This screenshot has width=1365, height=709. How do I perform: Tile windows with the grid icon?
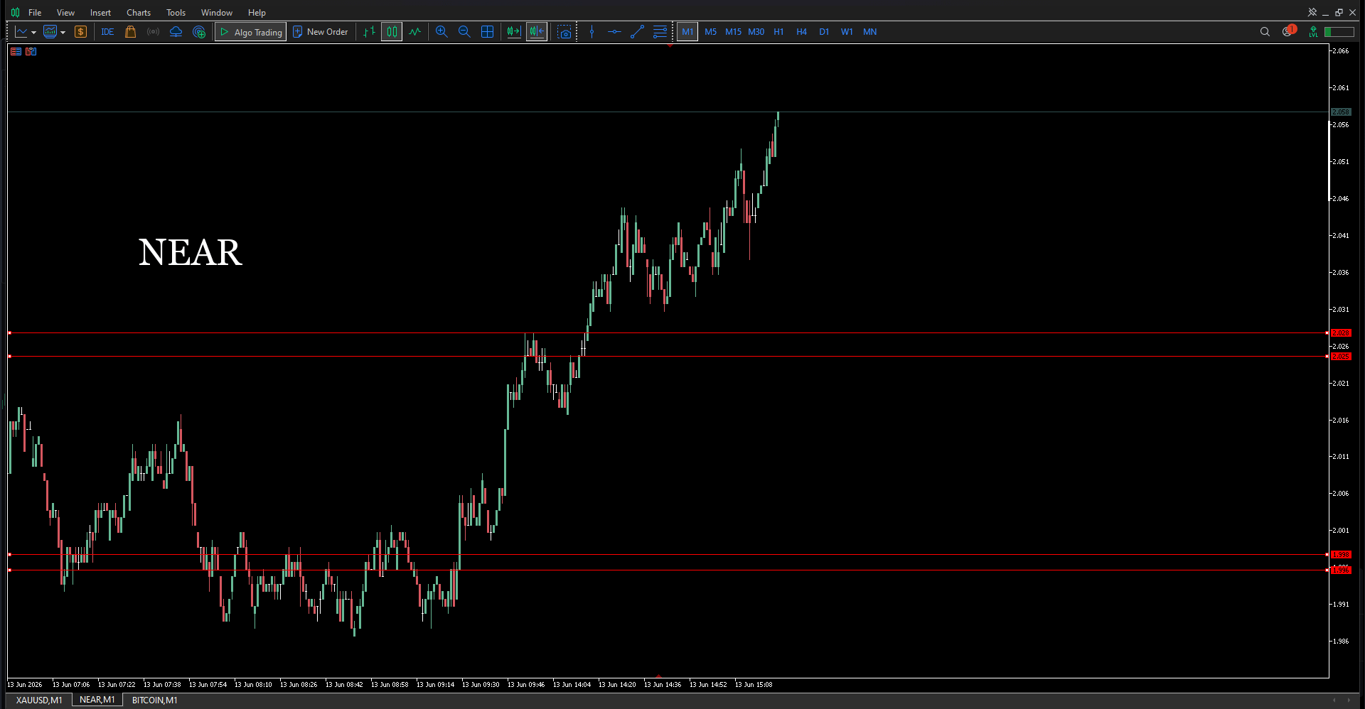(x=488, y=32)
